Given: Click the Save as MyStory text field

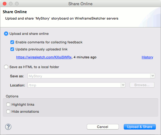Looking at the screenshot, I should [x=89, y=76].
